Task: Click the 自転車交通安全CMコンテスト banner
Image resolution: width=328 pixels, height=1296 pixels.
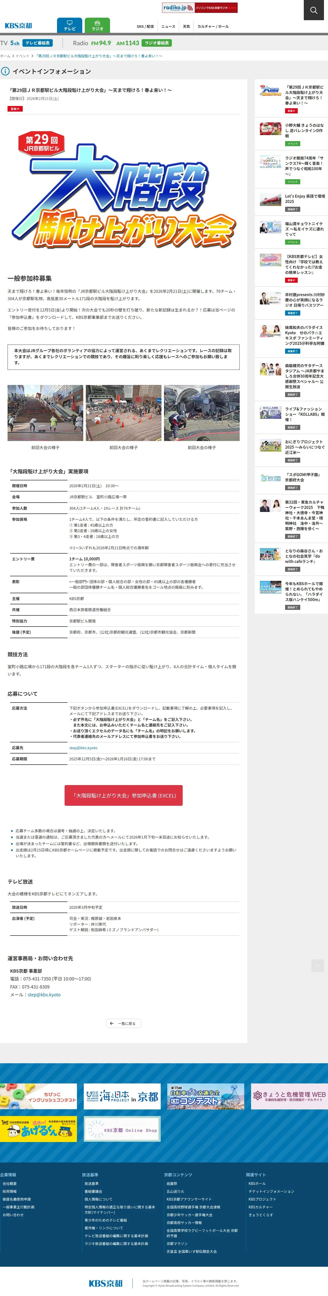Action: 206,1096
